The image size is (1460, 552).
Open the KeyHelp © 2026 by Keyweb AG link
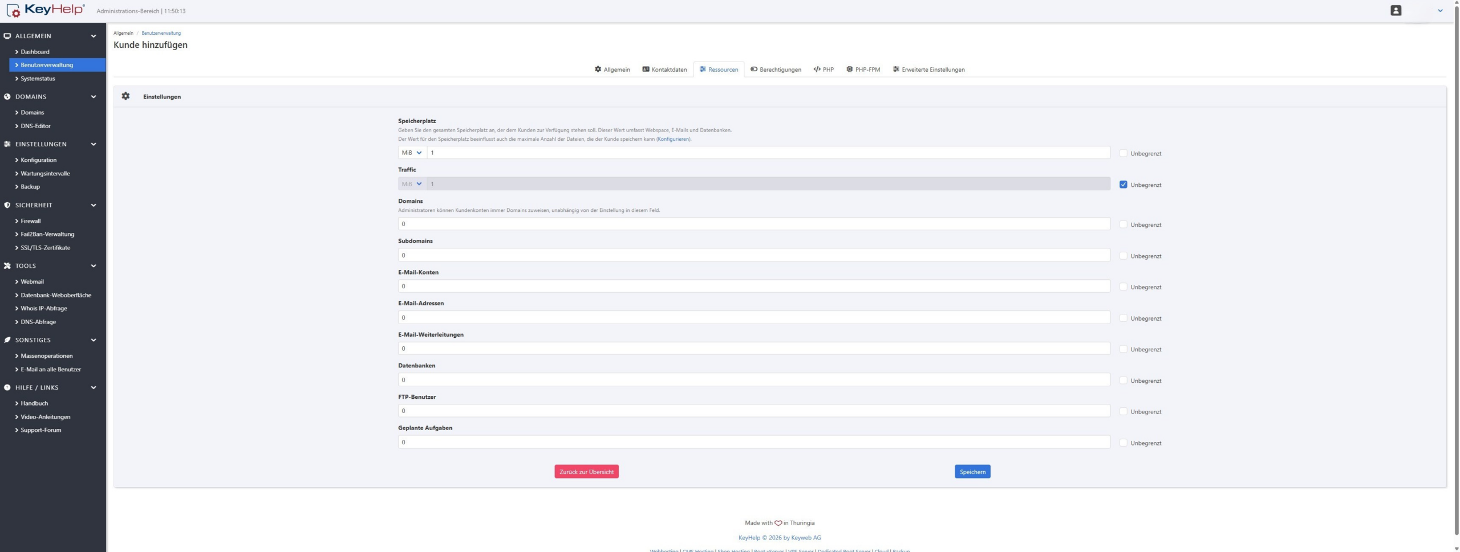780,538
